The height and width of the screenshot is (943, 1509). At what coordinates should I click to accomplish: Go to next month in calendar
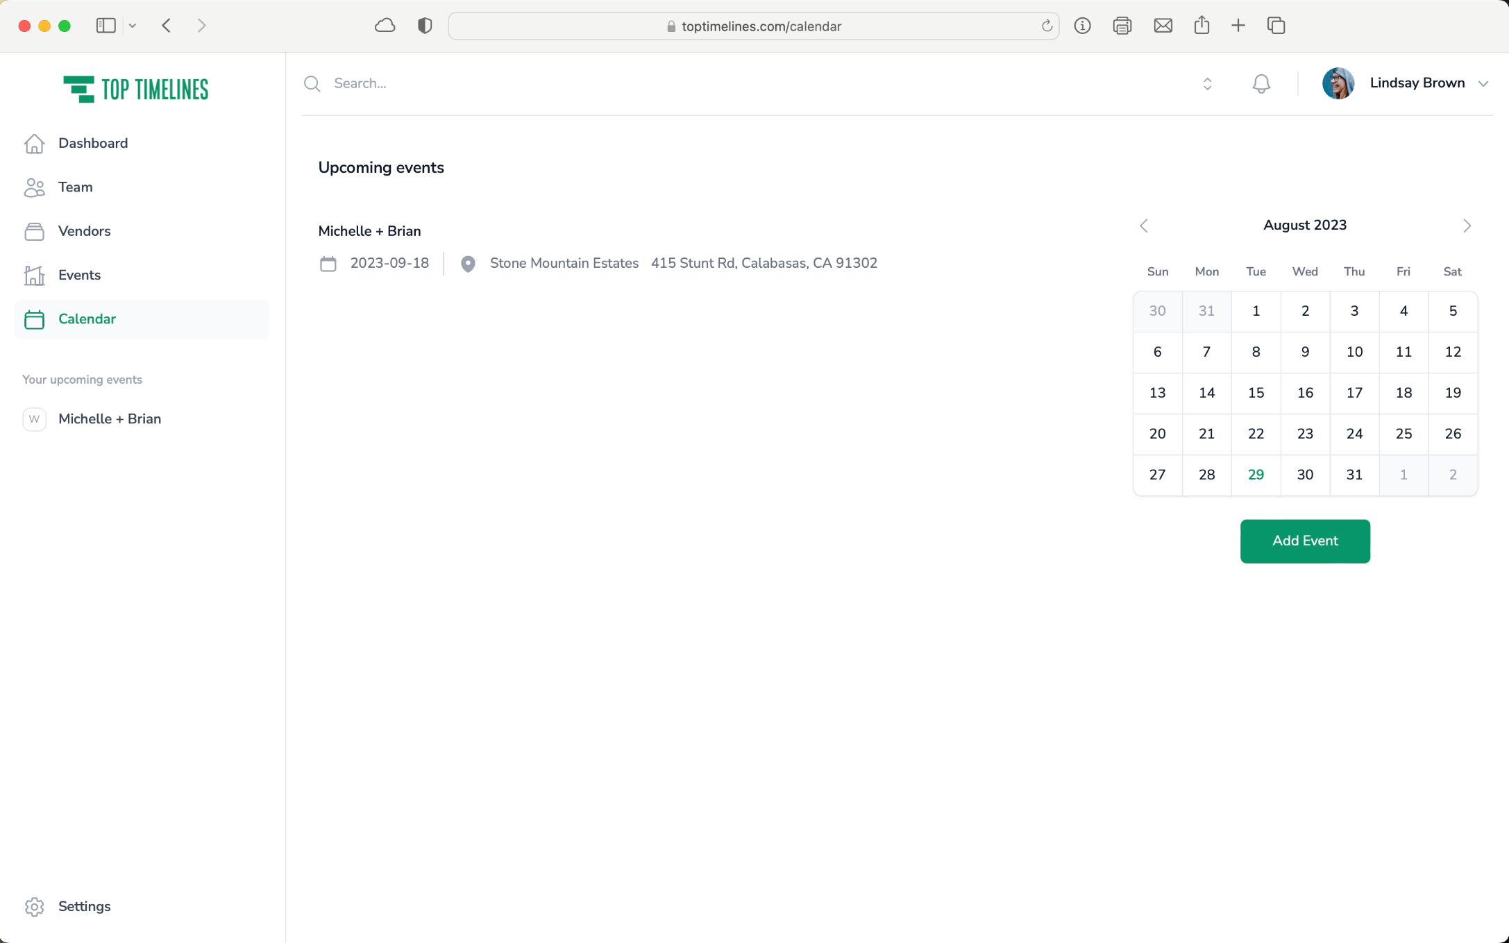[x=1466, y=226]
